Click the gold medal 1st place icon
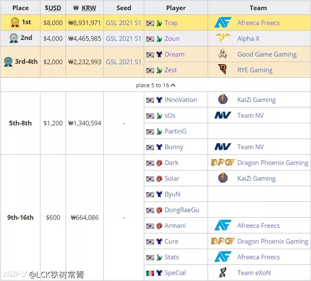 (15, 22)
